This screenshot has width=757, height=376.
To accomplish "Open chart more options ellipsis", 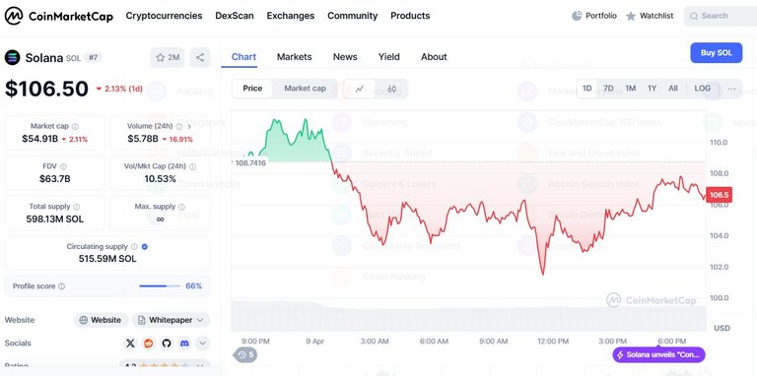I will pyautogui.click(x=731, y=89).
